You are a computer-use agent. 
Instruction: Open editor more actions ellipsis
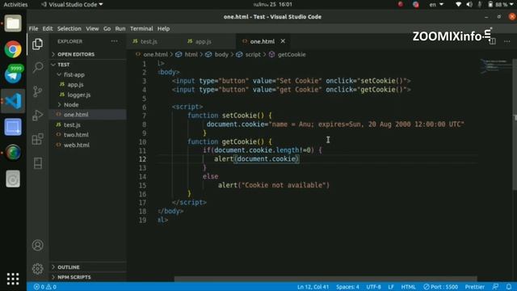pyautogui.click(x=507, y=41)
